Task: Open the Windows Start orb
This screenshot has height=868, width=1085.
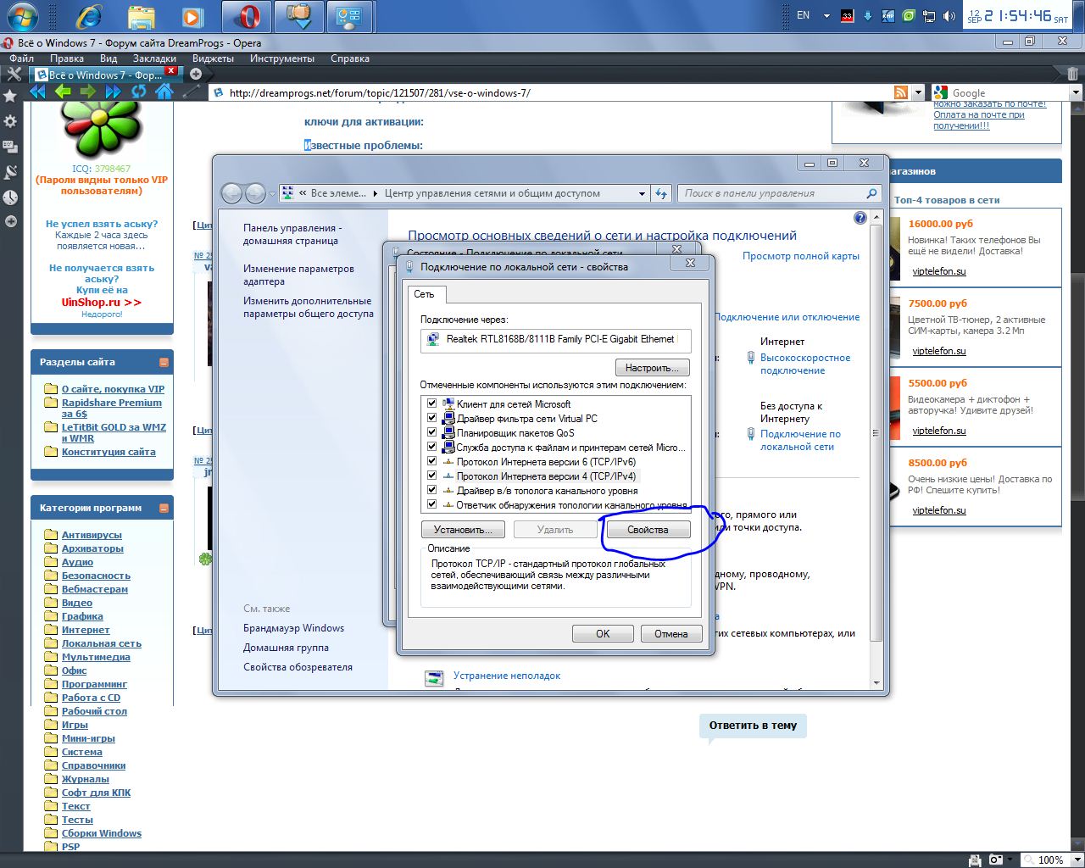Action: pyautogui.click(x=21, y=16)
